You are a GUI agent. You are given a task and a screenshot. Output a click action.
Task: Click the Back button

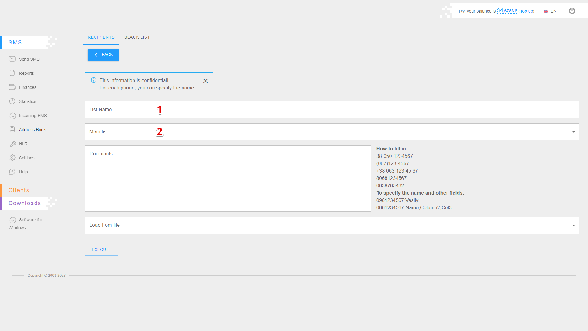[103, 55]
